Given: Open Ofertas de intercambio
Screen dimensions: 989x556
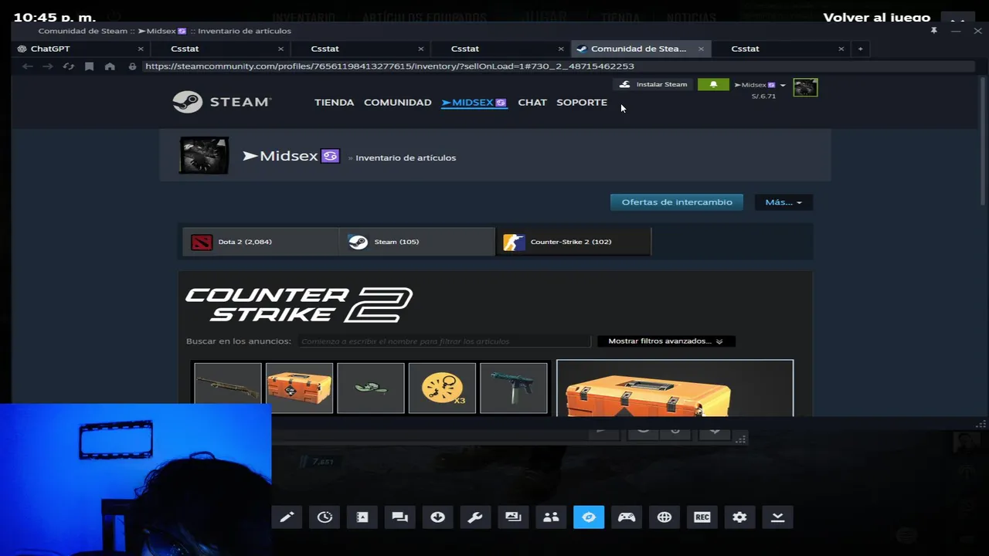Looking at the screenshot, I should (x=677, y=202).
